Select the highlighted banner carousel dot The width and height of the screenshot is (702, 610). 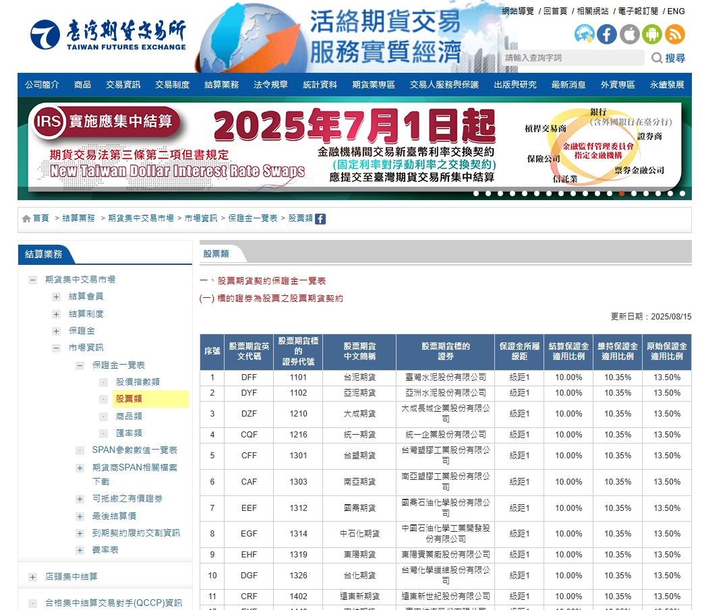point(621,193)
